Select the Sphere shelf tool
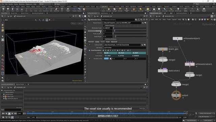 click(x=8, y=9)
